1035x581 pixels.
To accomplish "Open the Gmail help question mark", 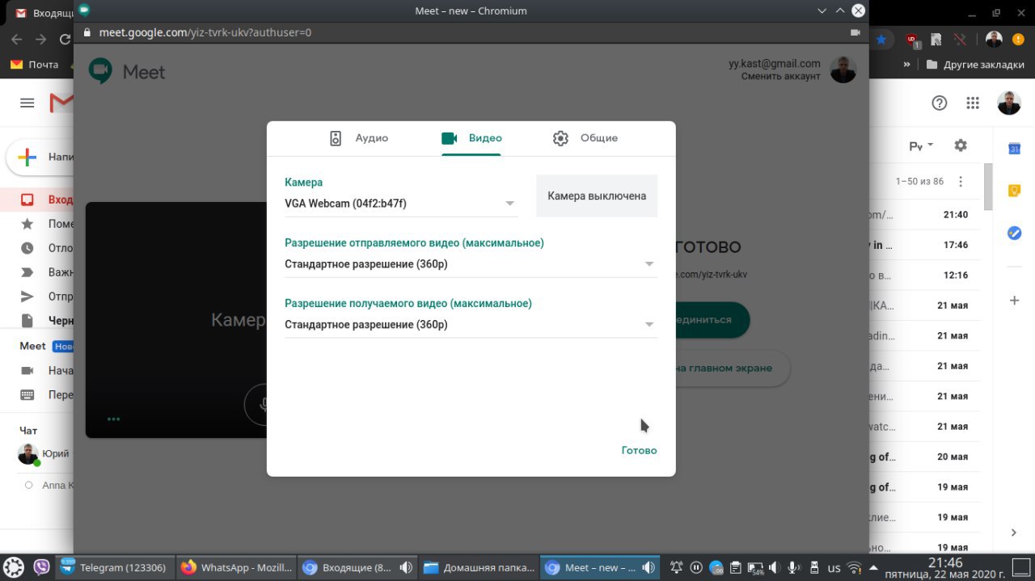I will click(939, 103).
